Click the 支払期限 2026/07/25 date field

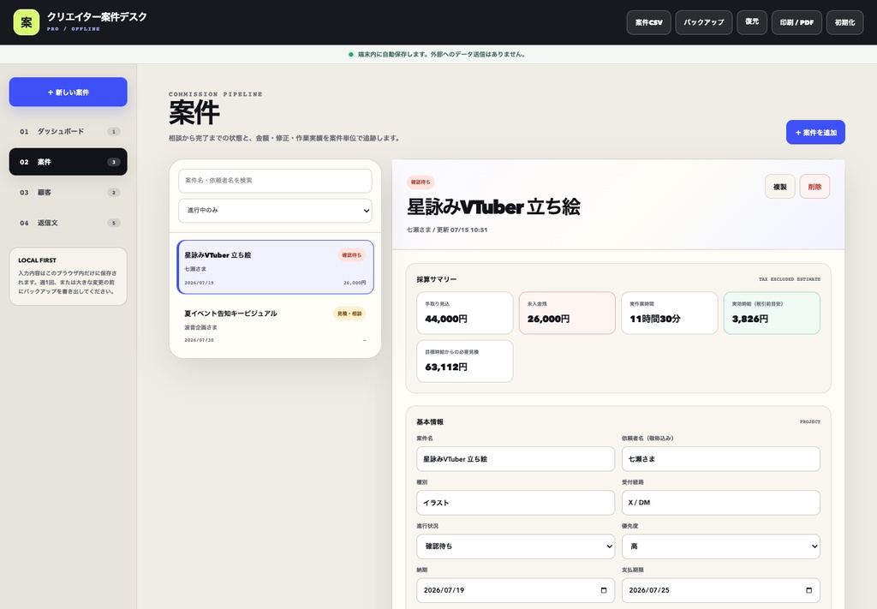(720, 590)
